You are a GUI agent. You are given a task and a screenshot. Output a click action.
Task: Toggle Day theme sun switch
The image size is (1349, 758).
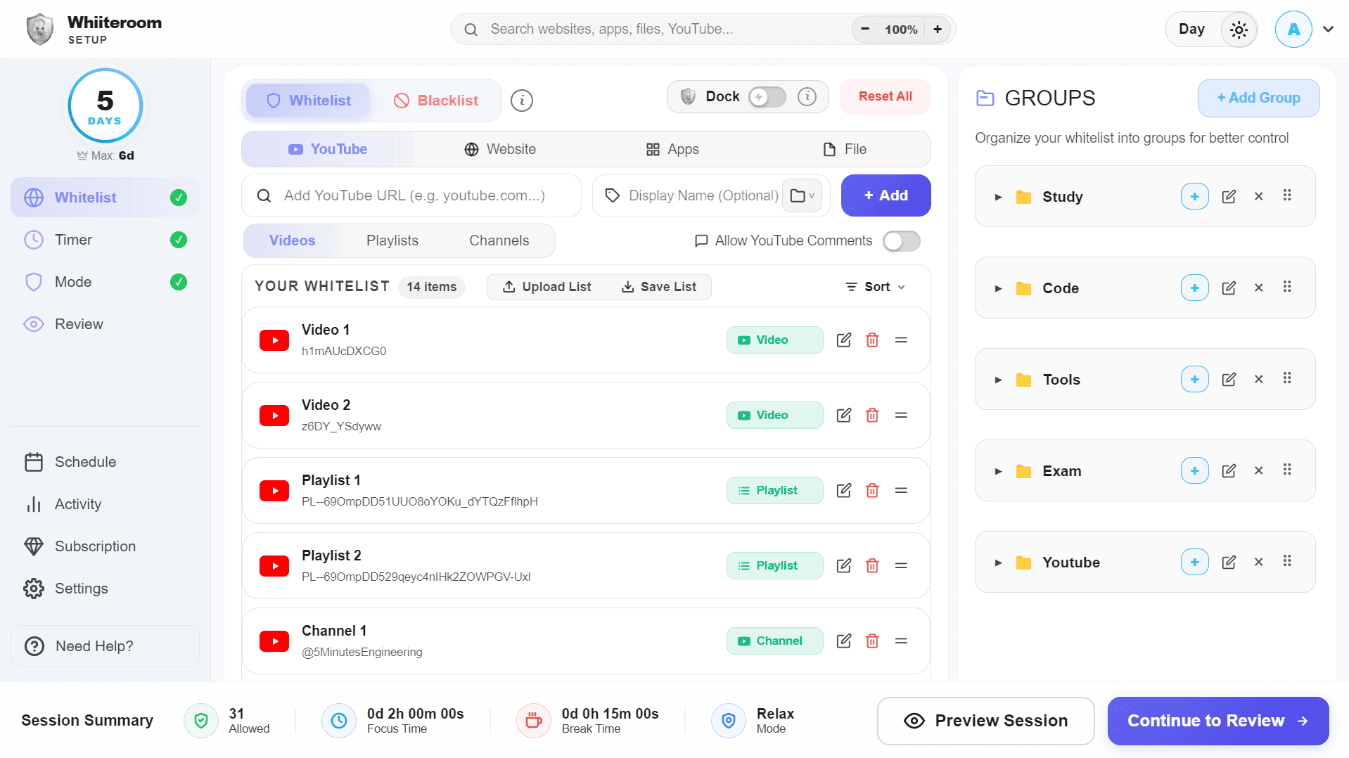click(1239, 30)
